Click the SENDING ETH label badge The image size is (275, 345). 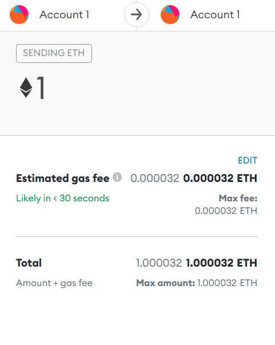coord(54,53)
